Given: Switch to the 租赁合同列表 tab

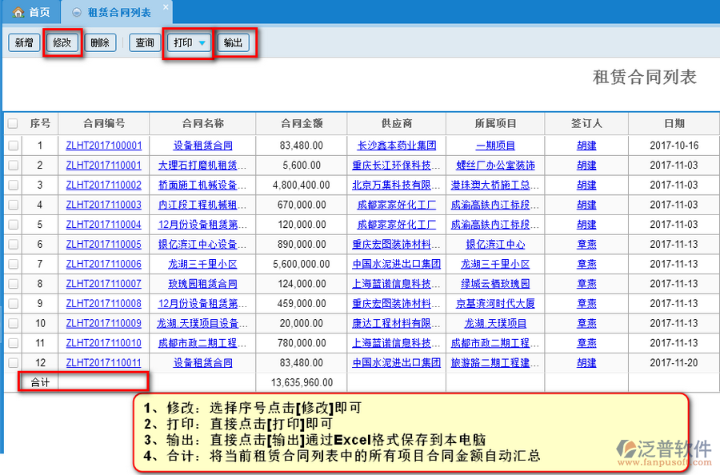Looking at the screenshot, I should point(118,12).
